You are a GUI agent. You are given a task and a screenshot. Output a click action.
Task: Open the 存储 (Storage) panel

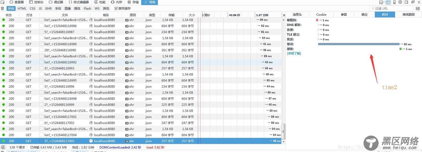click(133, 2)
